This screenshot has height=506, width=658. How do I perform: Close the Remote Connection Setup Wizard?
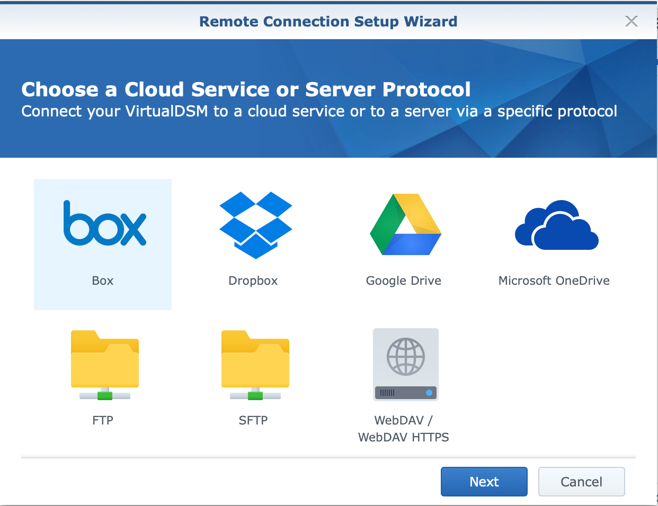(x=632, y=21)
